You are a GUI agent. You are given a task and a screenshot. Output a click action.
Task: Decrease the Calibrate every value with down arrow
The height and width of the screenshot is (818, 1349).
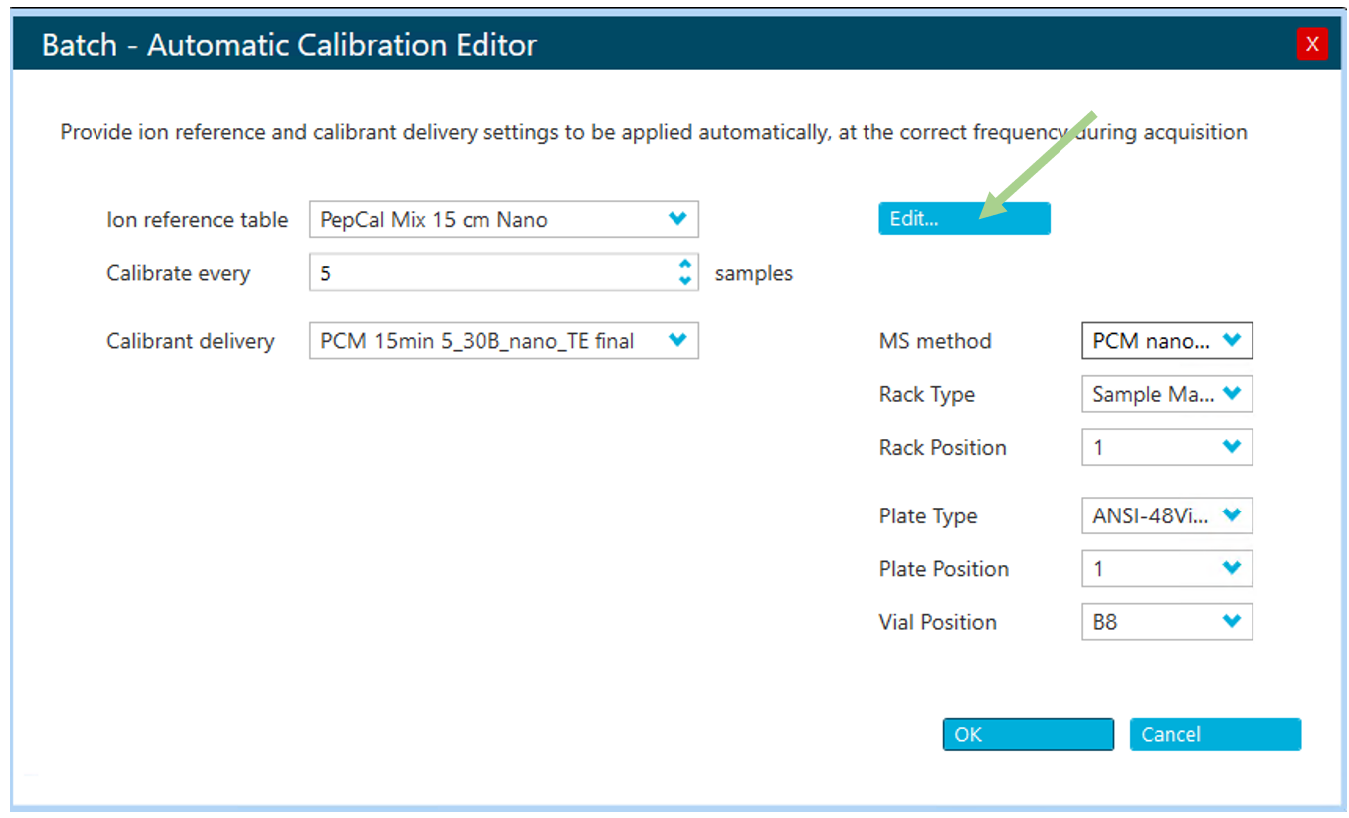[684, 281]
